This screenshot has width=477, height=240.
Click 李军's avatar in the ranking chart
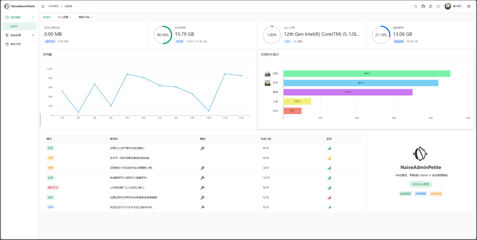click(x=268, y=83)
